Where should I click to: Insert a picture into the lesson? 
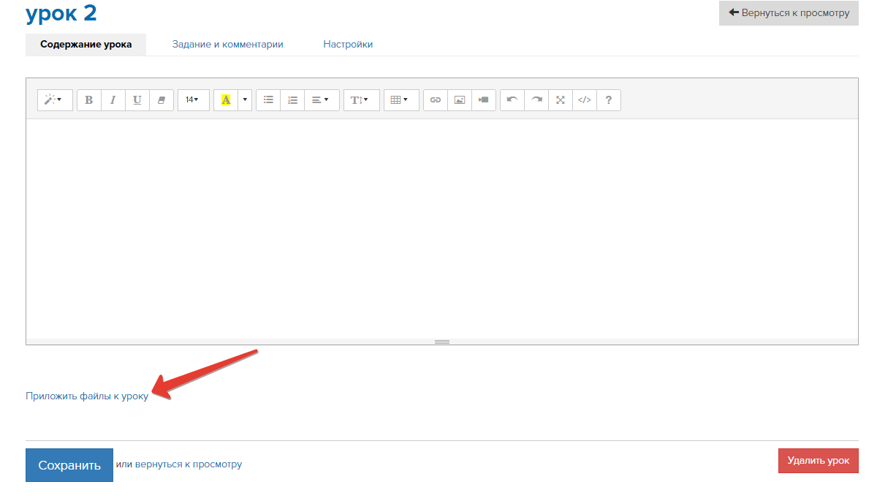[x=460, y=100]
